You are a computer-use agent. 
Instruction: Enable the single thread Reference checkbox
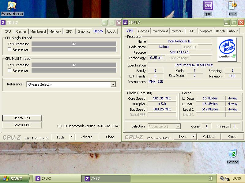10,49
